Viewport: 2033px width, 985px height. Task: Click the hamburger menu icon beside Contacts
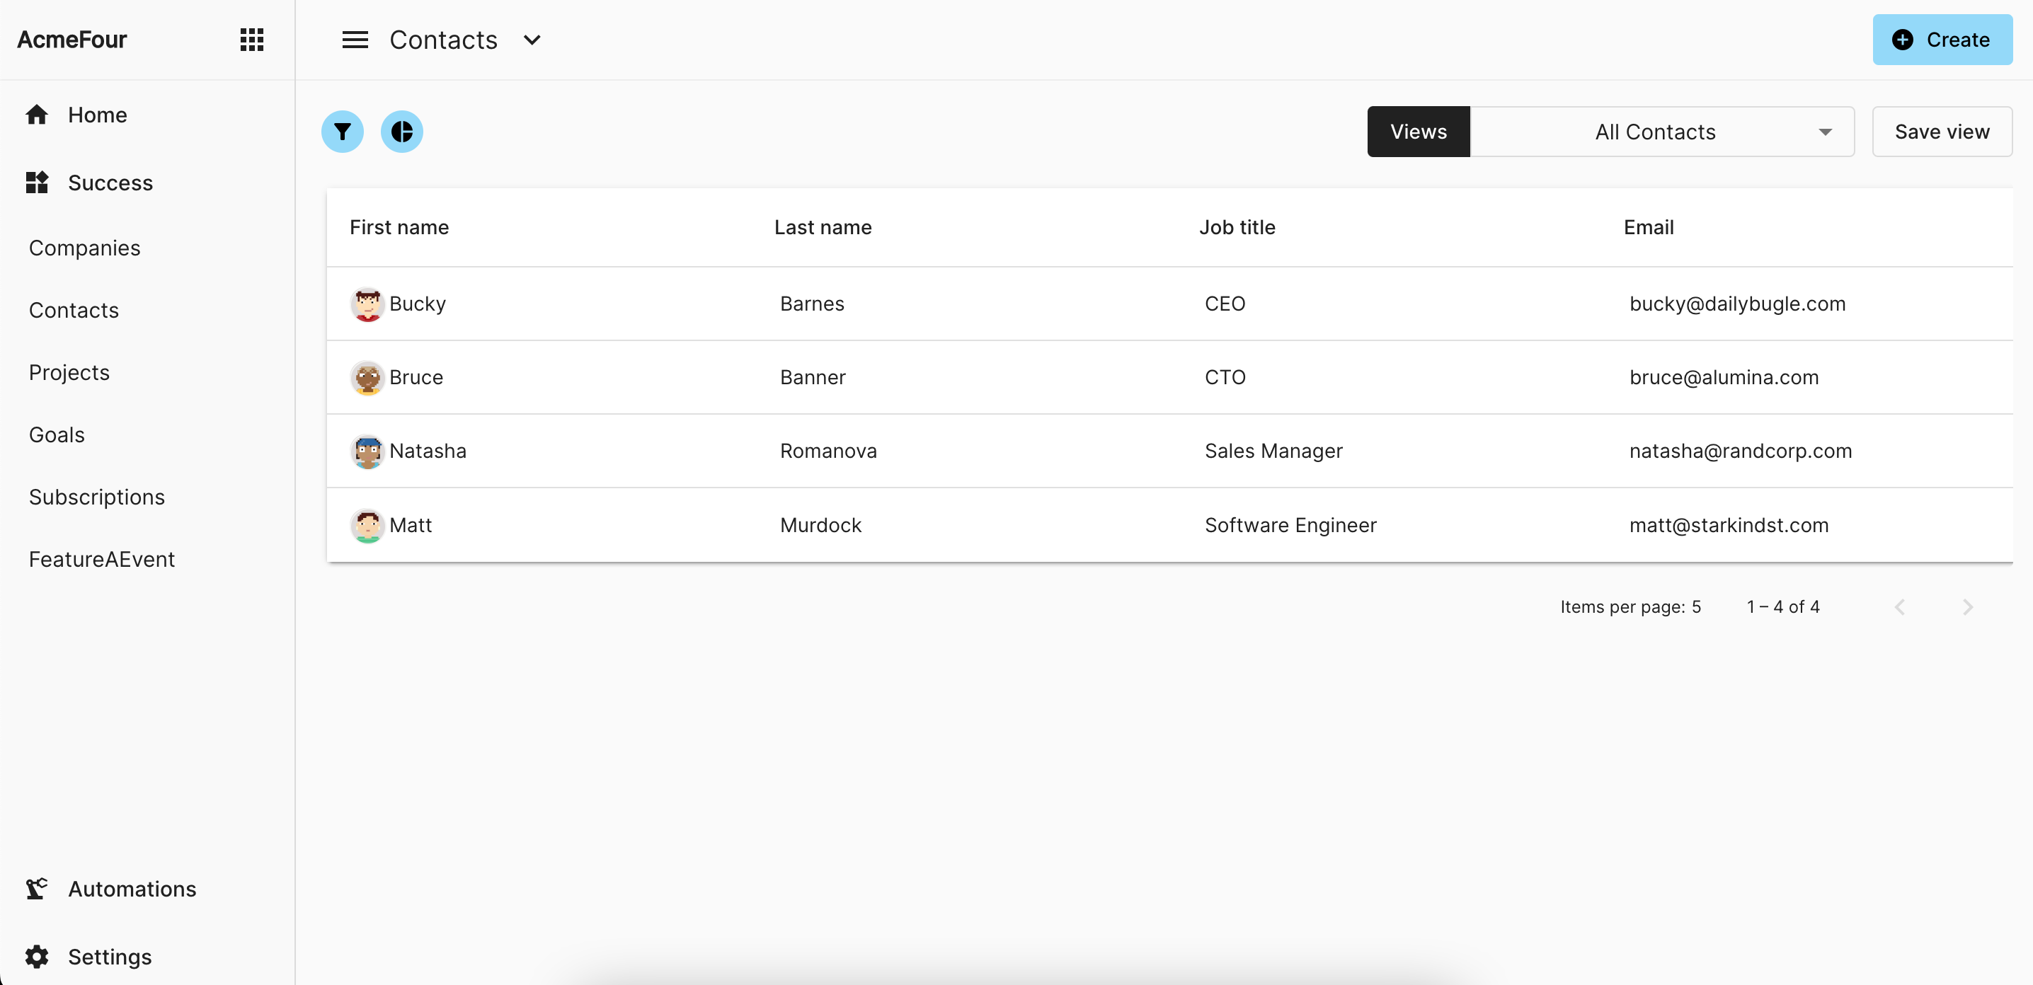[x=355, y=40]
